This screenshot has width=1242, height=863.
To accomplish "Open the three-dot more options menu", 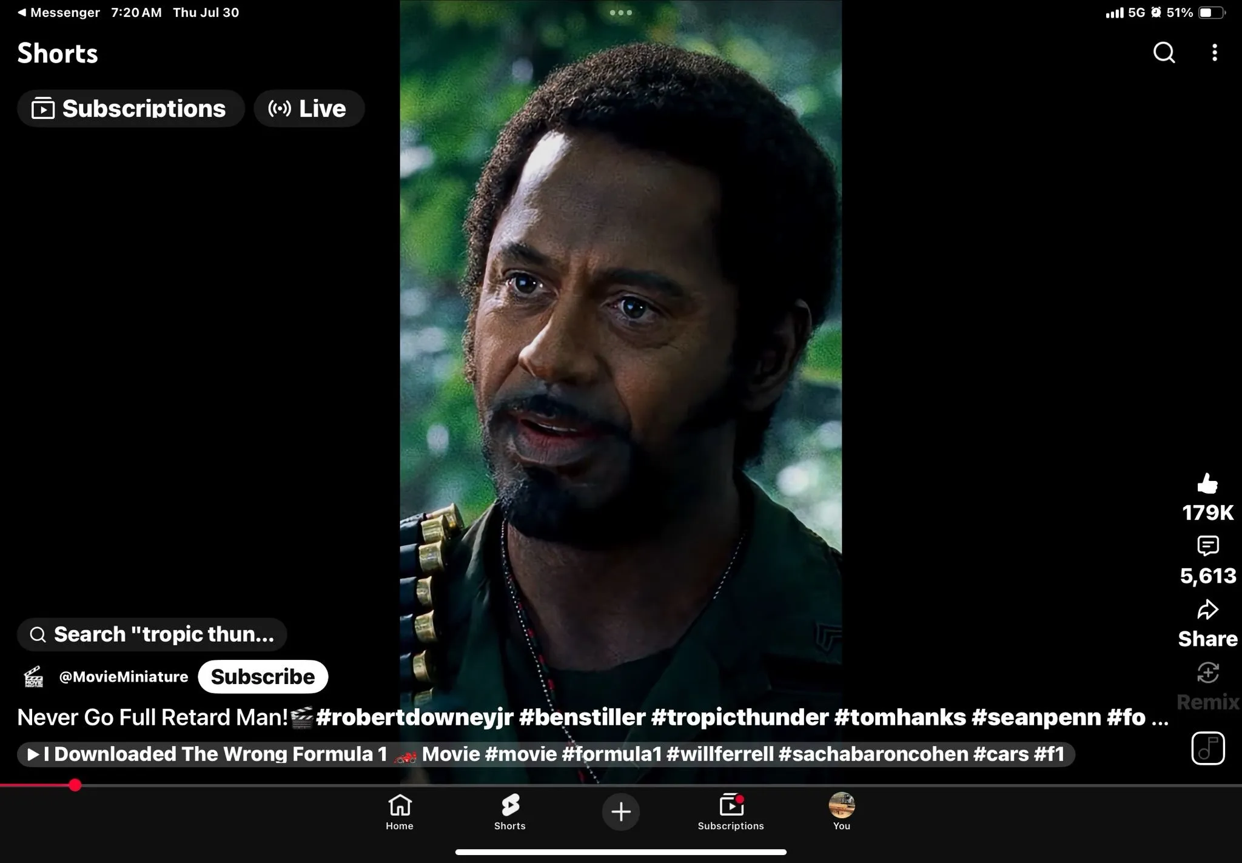I will (x=1214, y=53).
